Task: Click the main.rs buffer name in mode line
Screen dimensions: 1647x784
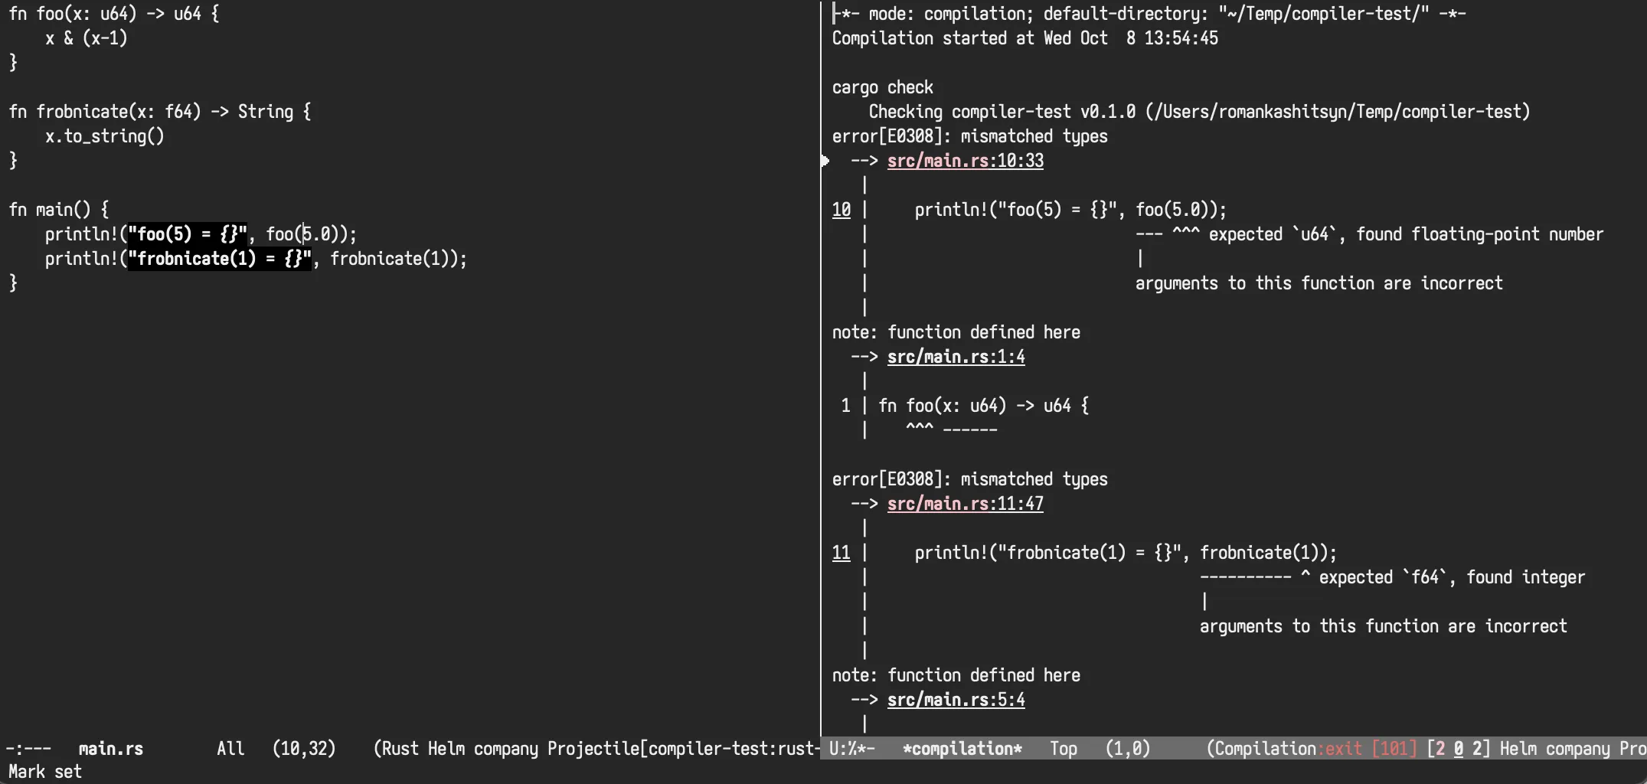Action: (x=110, y=749)
